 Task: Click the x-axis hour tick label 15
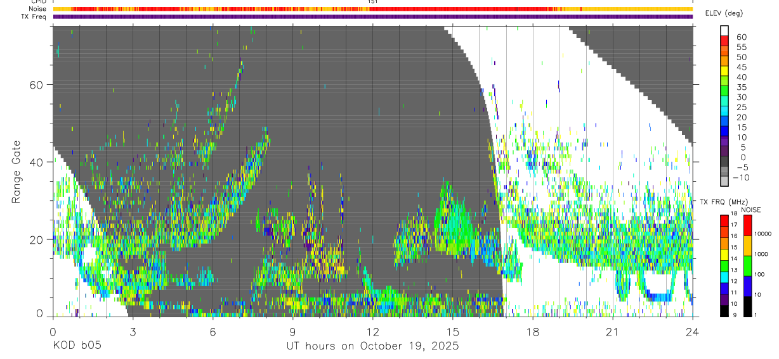tap(452, 332)
